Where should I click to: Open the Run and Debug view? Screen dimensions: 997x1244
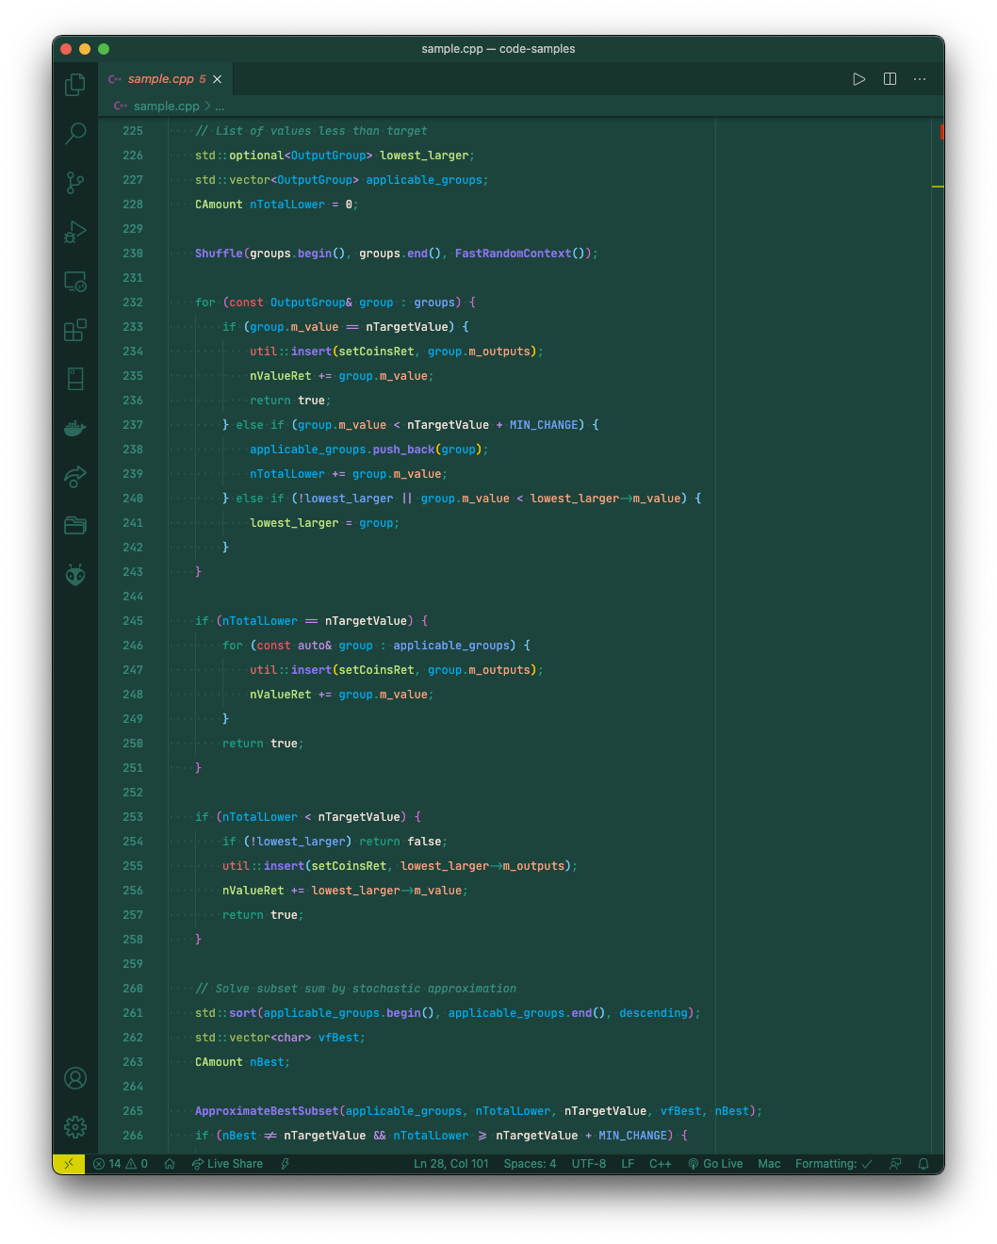(x=75, y=232)
